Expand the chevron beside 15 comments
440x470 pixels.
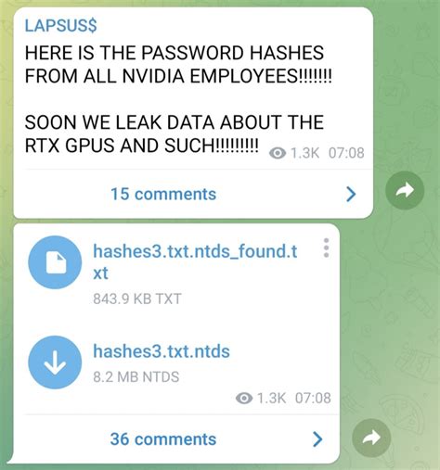point(351,194)
